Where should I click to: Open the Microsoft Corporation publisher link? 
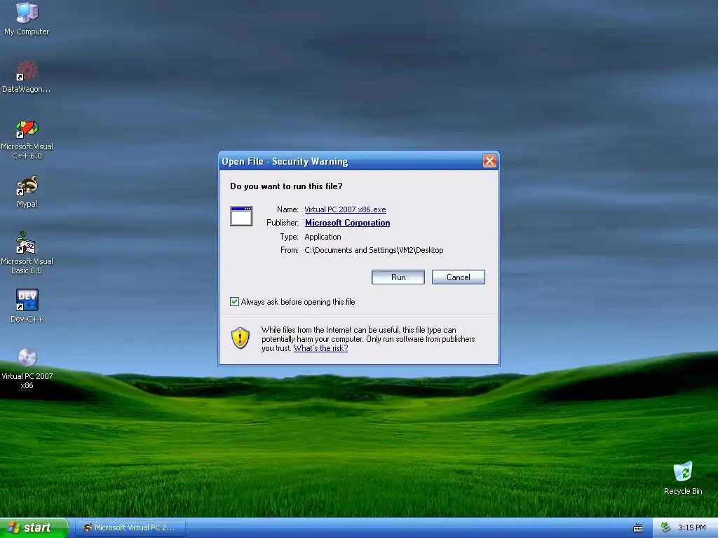pyautogui.click(x=348, y=223)
